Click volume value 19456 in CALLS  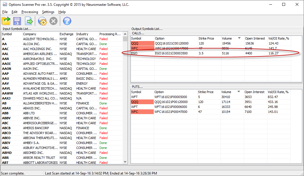226,43
